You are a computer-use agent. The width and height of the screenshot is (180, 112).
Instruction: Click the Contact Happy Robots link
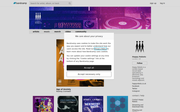click(x=138, y=101)
